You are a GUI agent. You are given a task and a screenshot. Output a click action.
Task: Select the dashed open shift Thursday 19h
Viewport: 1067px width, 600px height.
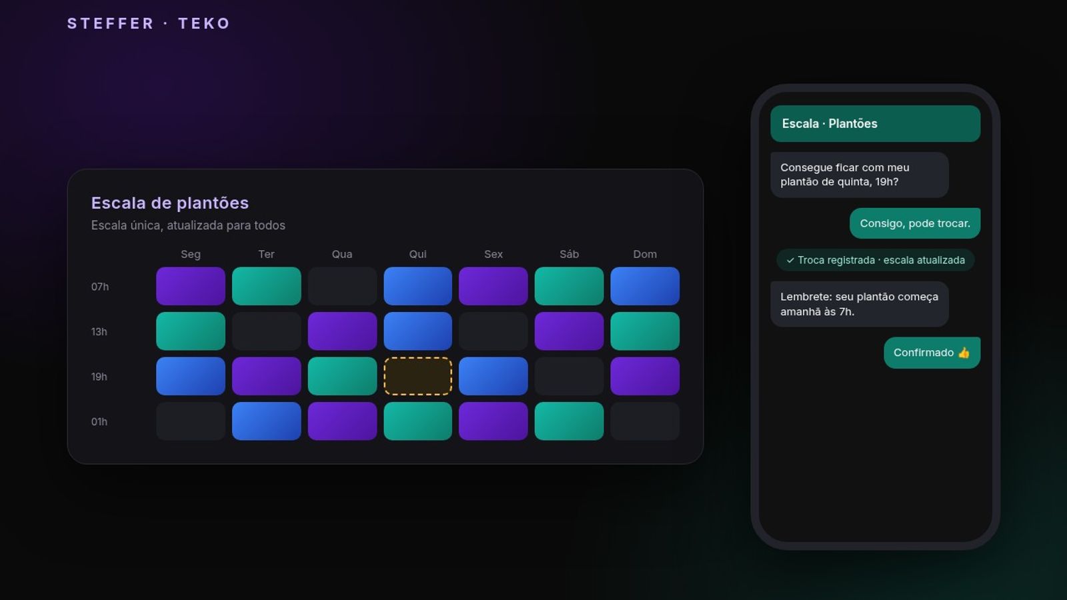click(x=417, y=376)
